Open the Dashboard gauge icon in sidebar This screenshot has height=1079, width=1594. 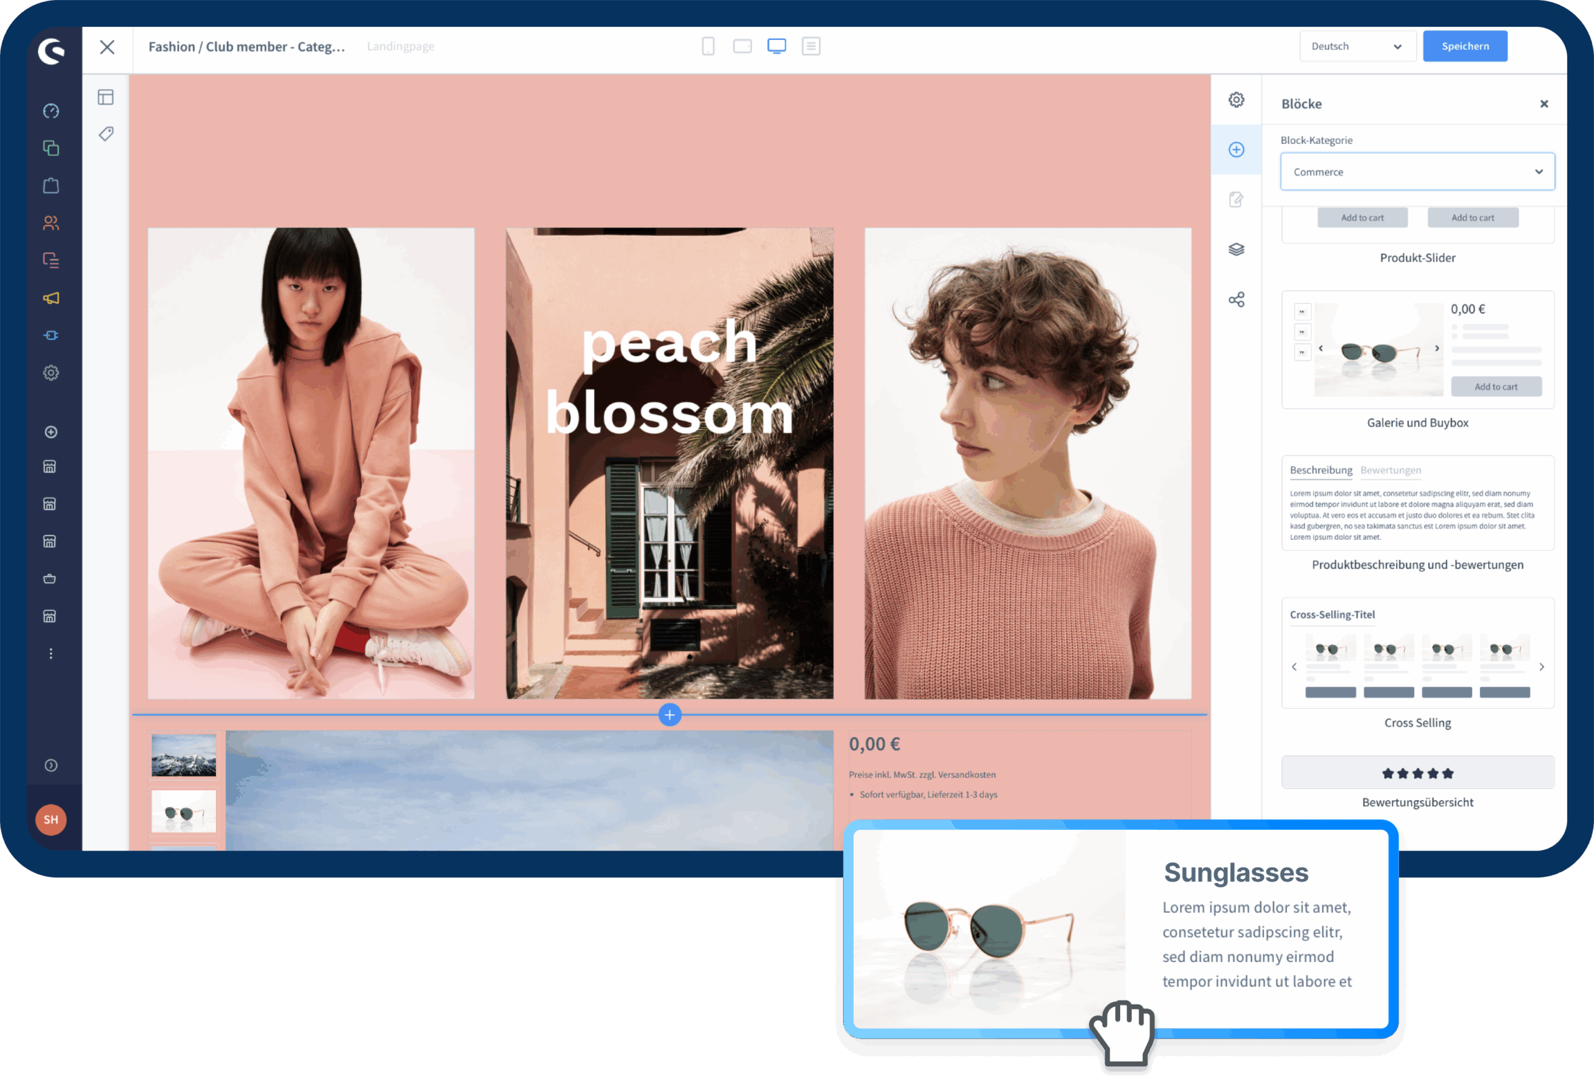(51, 111)
